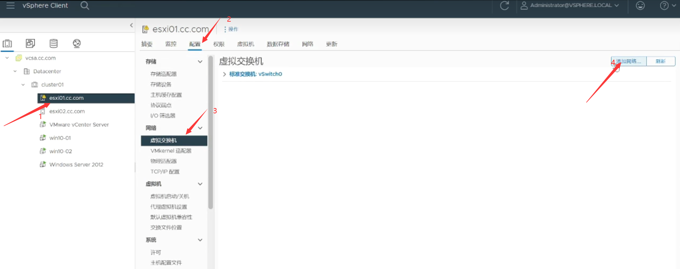Switch to Storage inventory view icon
This screenshot has width=680, height=269.
point(54,43)
